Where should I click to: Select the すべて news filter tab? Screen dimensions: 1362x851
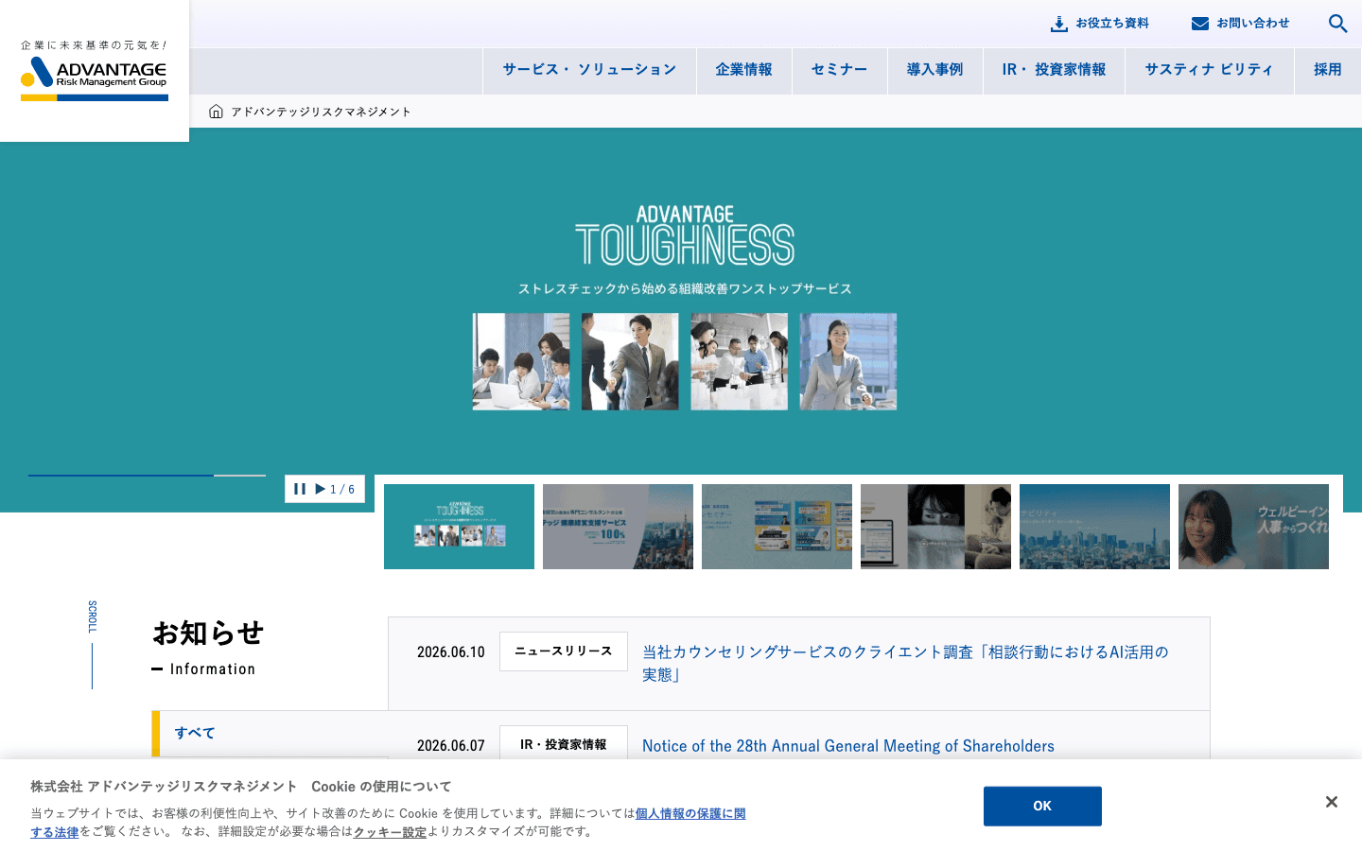[270, 734]
